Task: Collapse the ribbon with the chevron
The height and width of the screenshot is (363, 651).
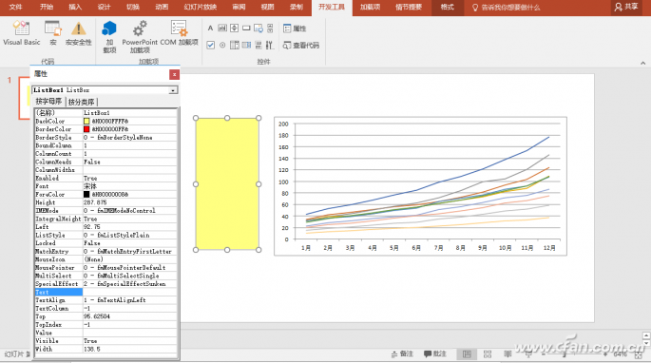Action: tap(642, 63)
